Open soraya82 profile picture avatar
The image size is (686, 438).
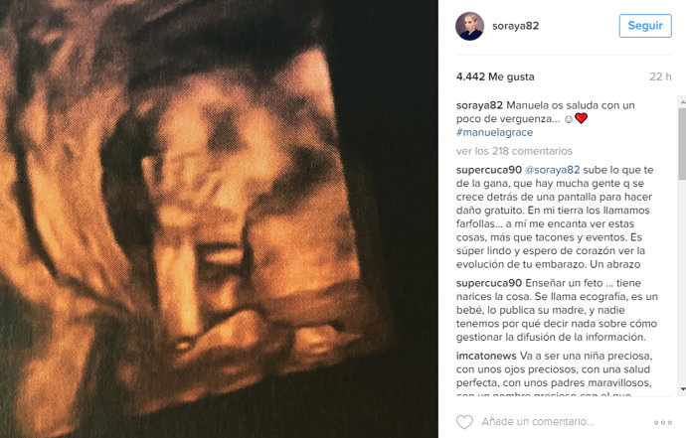[x=470, y=26]
